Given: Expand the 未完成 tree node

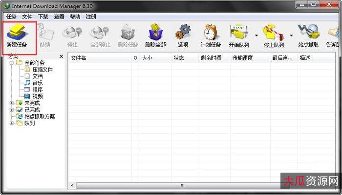Looking at the screenshot, I should (x=12, y=103).
